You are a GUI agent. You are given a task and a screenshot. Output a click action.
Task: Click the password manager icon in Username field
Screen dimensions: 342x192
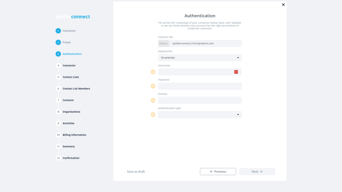coord(236,72)
